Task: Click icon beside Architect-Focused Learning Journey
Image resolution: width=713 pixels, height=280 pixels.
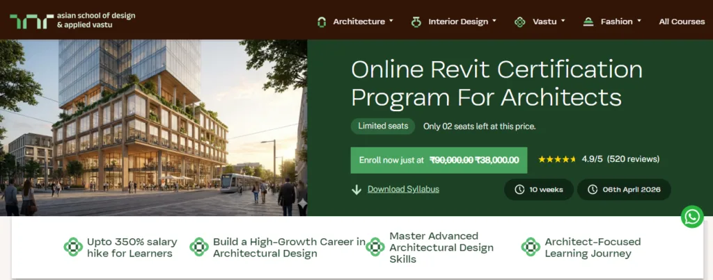Action: [x=531, y=247]
